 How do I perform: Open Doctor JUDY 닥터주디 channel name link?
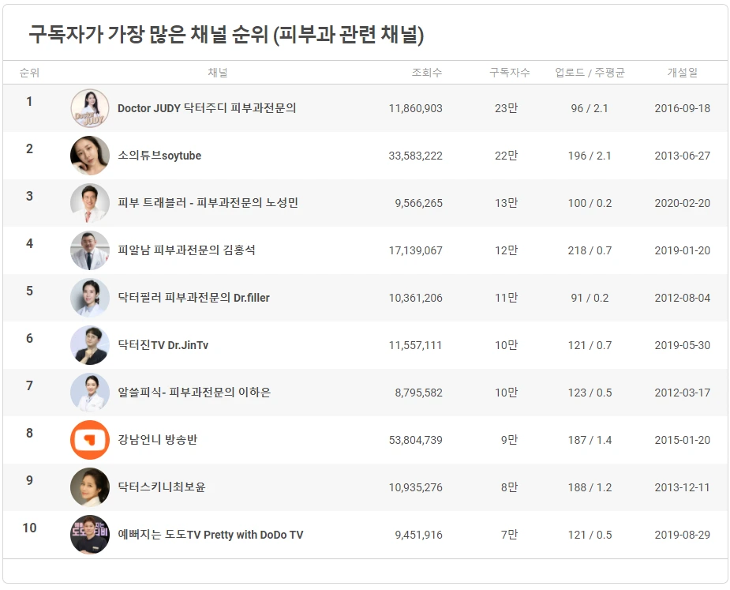207,108
